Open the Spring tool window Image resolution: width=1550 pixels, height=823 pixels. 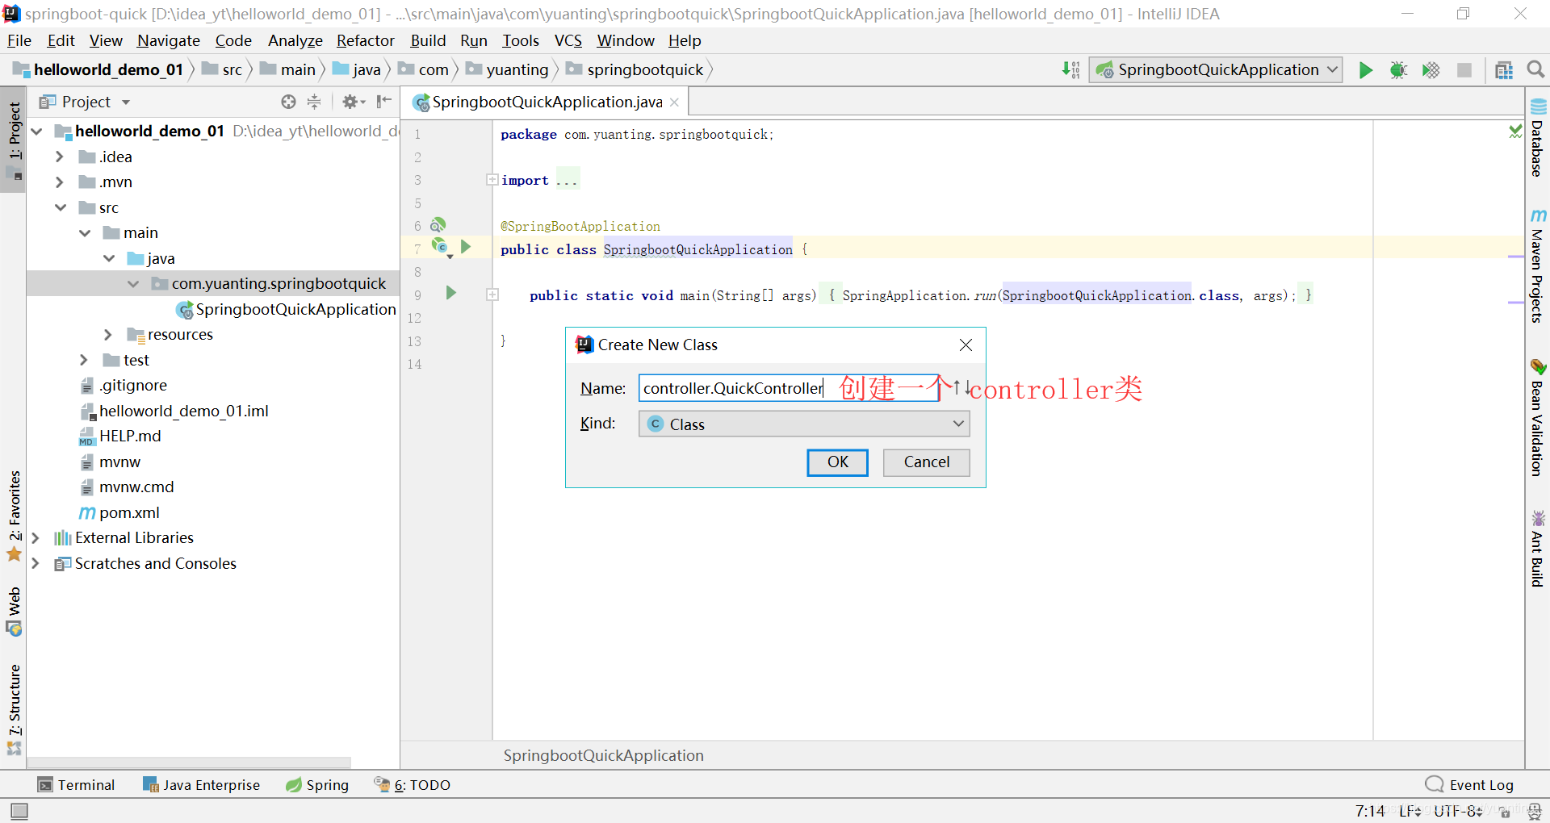click(317, 785)
